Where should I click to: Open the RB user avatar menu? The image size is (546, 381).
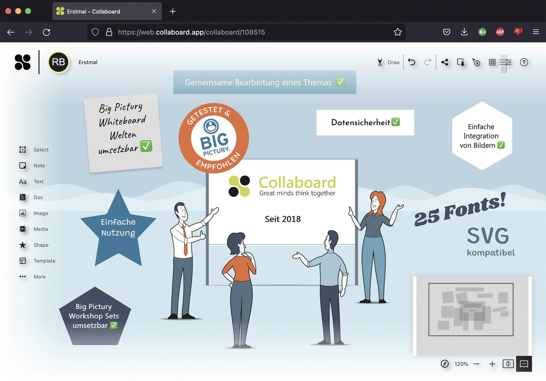click(x=58, y=62)
